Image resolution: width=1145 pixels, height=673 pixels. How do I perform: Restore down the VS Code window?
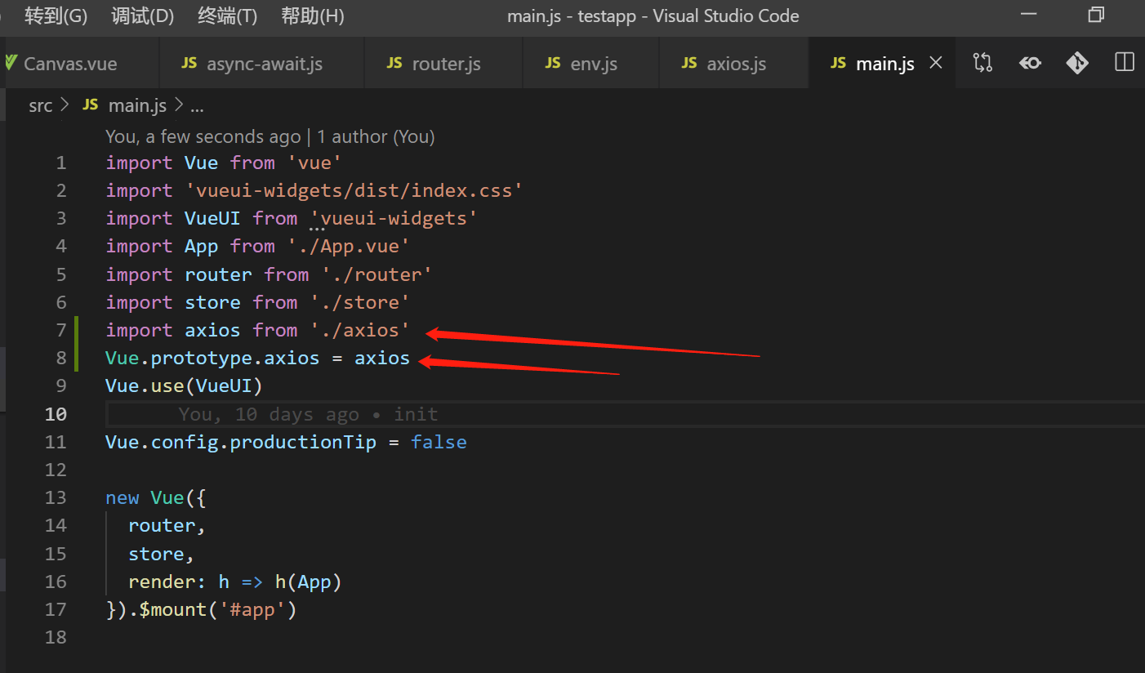[x=1096, y=15]
